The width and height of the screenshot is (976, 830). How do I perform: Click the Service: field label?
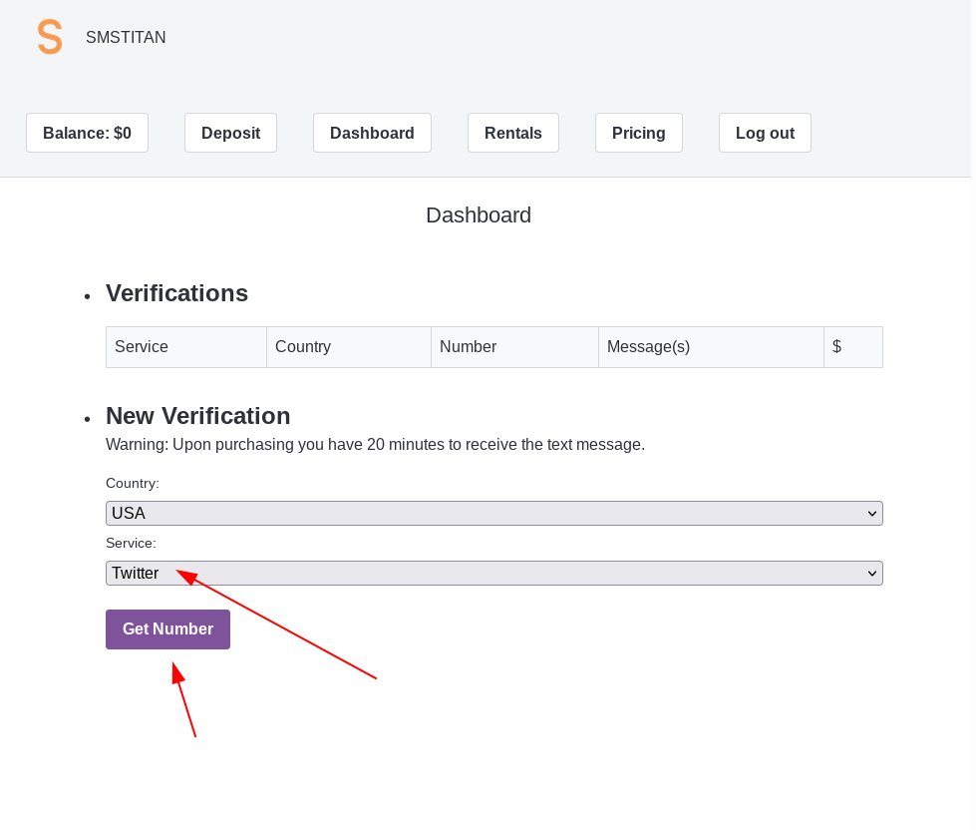[131, 543]
